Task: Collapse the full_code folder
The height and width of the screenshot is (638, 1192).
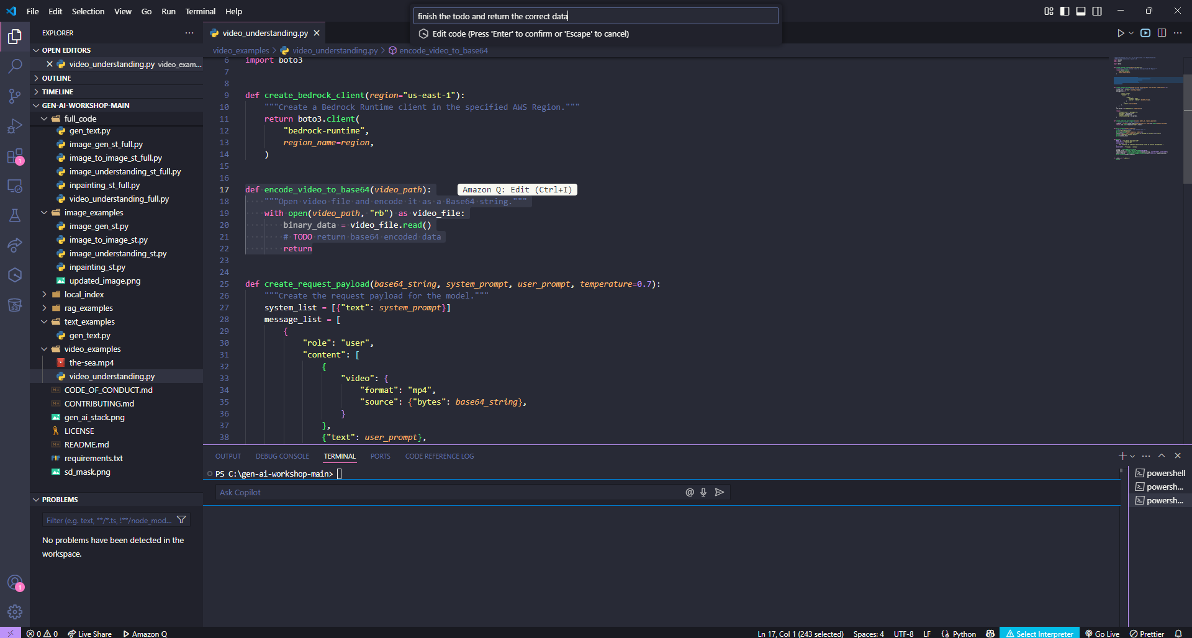Action: pyautogui.click(x=44, y=119)
